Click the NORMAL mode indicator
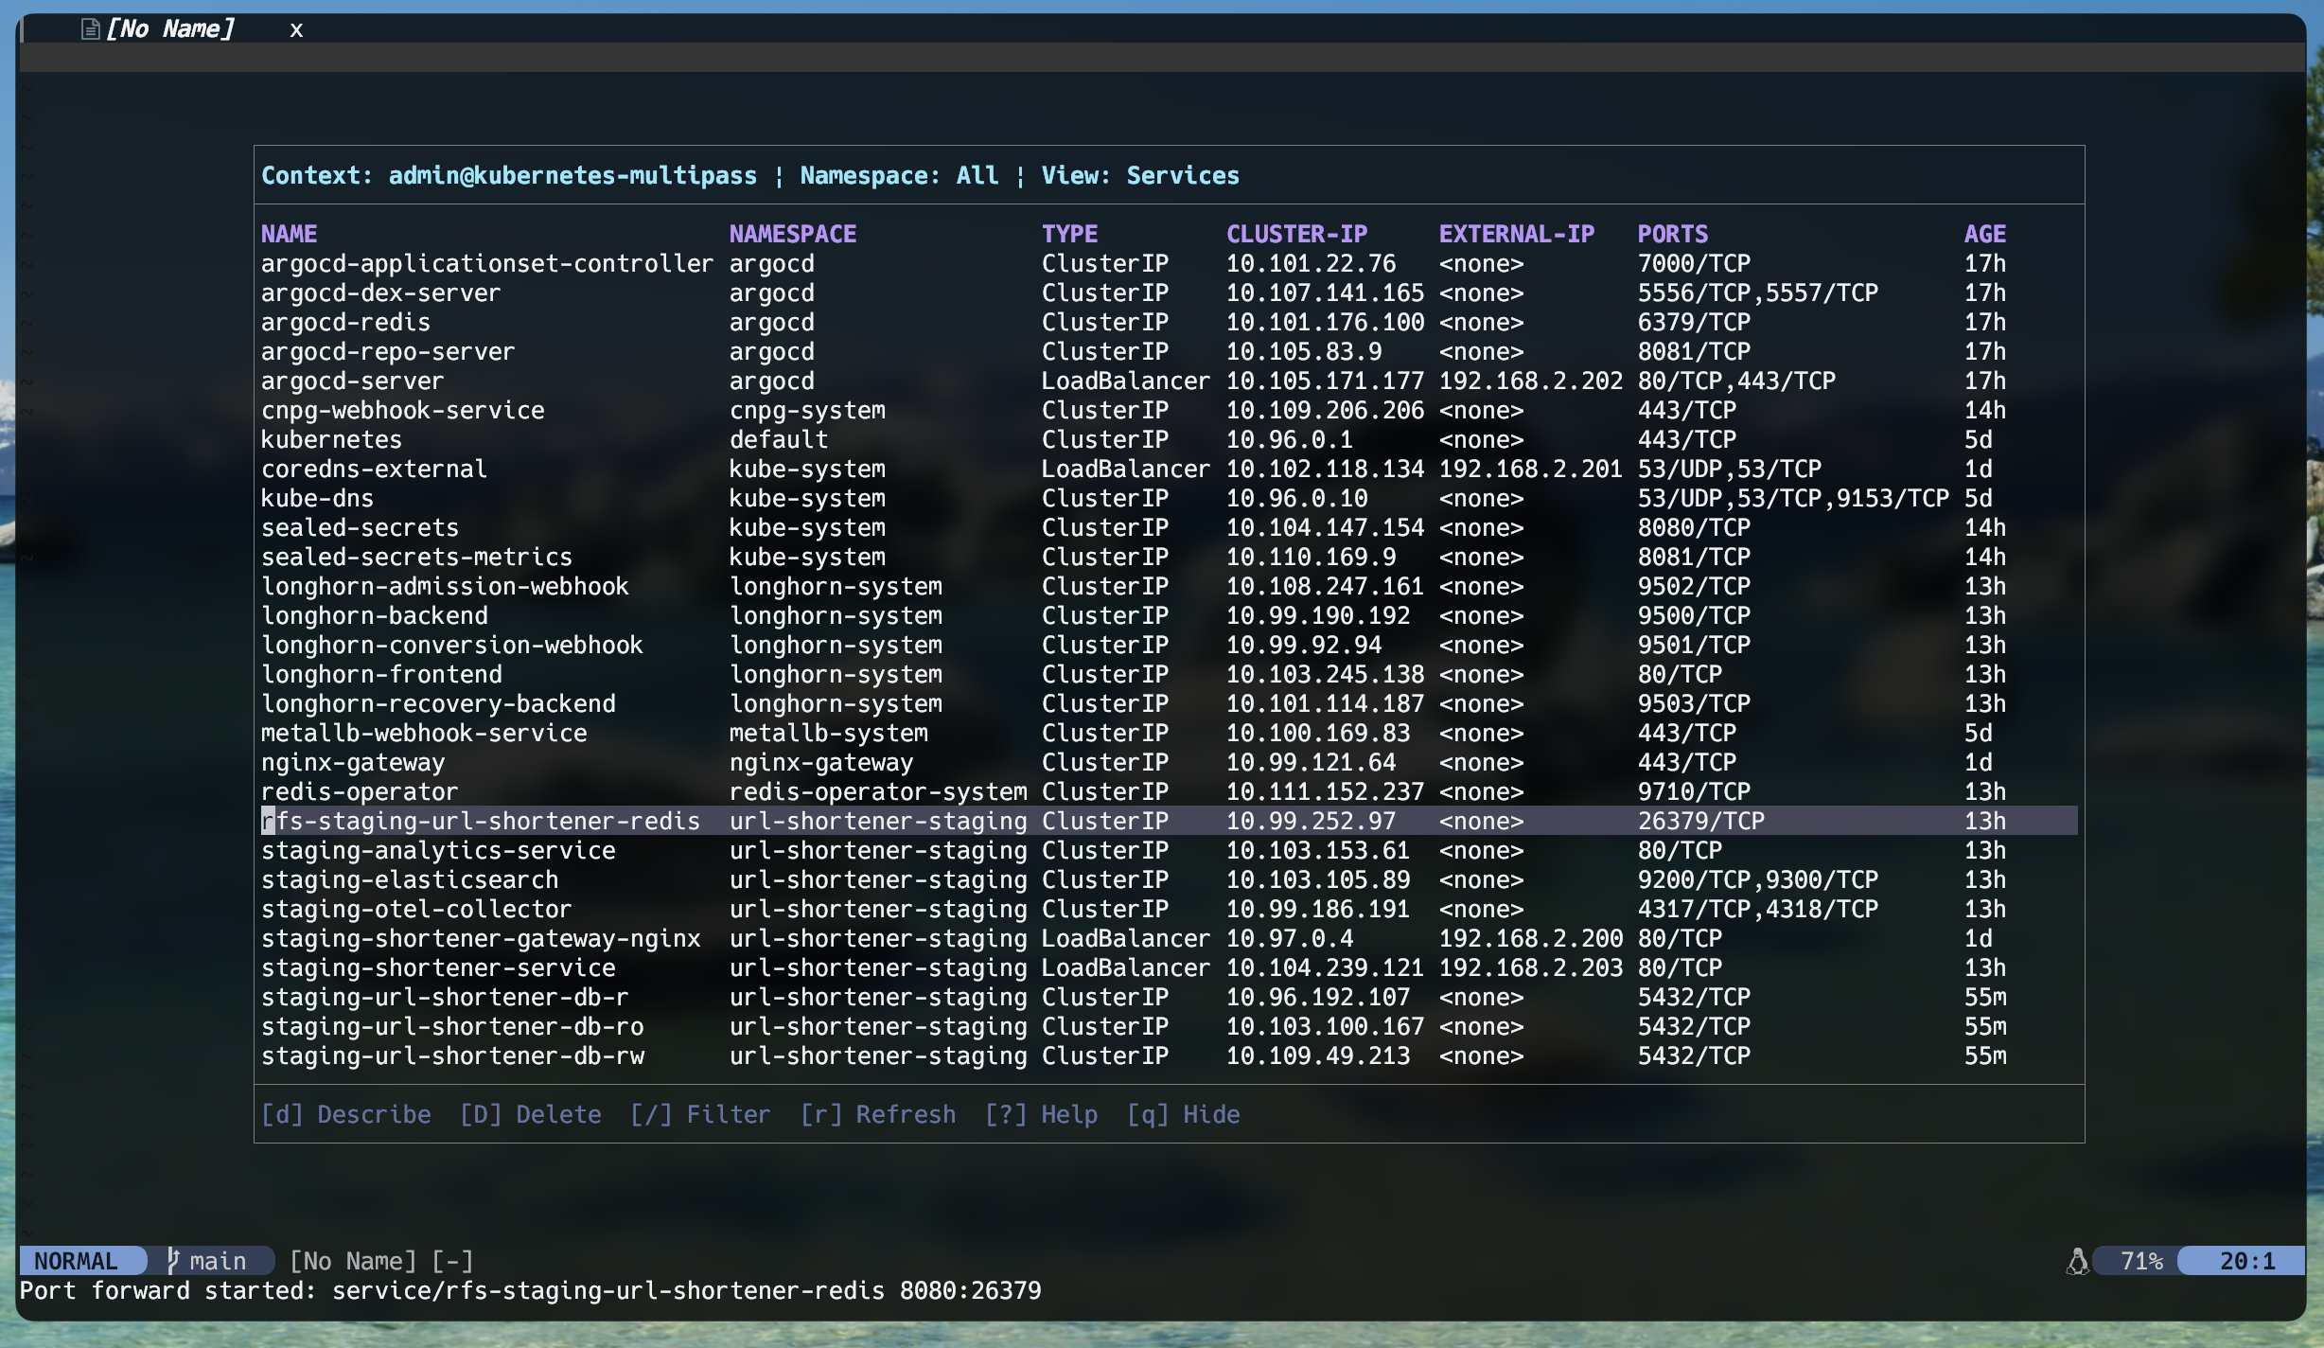The image size is (2324, 1348). [77, 1261]
